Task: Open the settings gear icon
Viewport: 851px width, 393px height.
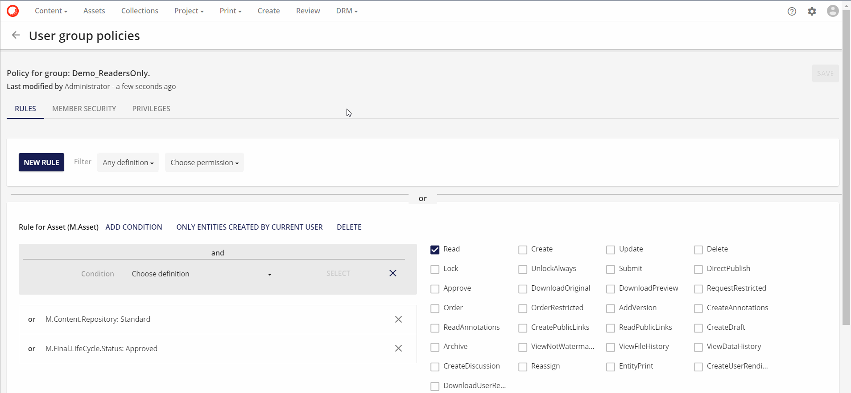Action: click(x=812, y=12)
